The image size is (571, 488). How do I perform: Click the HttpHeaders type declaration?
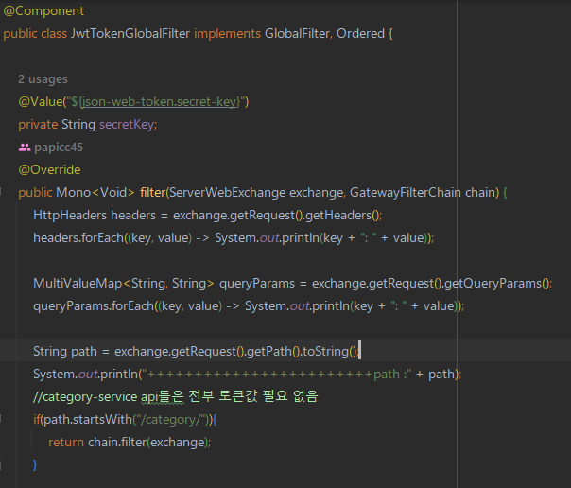pyautogui.click(x=70, y=215)
